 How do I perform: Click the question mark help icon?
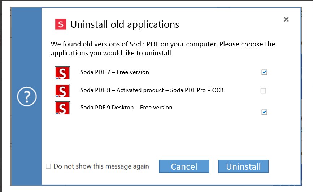tap(27, 96)
